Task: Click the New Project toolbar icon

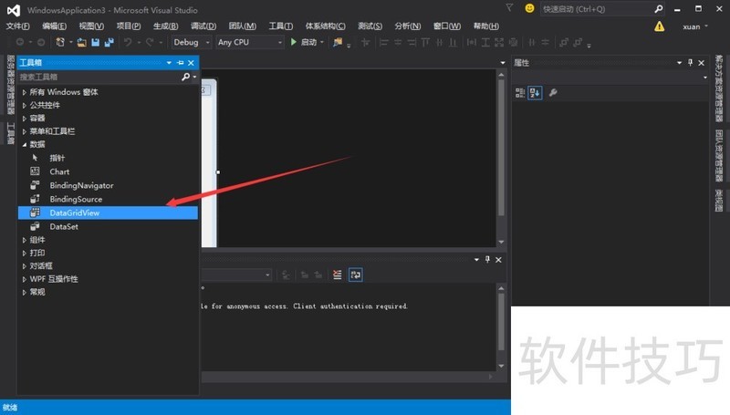Action: click(60, 42)
